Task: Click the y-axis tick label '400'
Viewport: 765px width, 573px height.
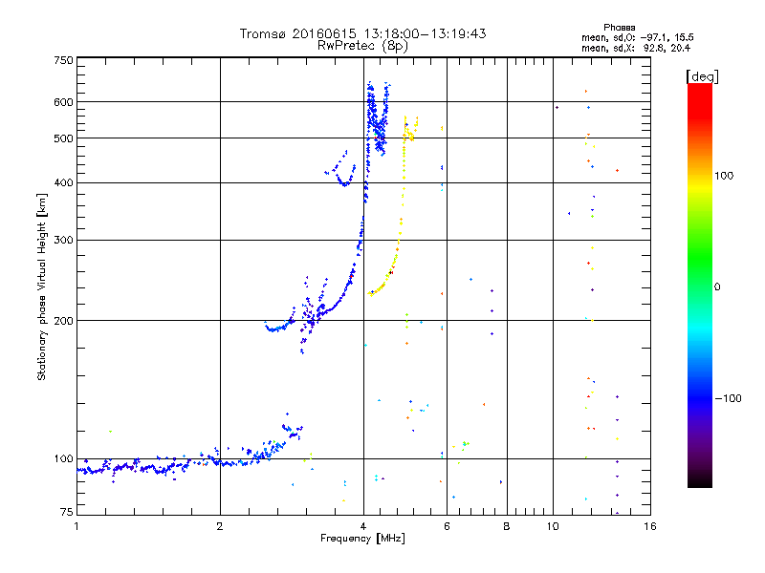Action: point(63,182)
